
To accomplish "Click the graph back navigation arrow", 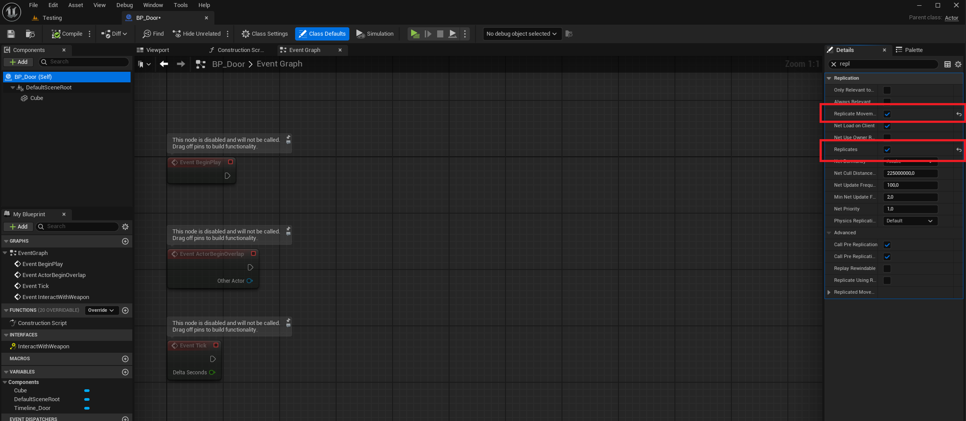I will pos(164,64).
